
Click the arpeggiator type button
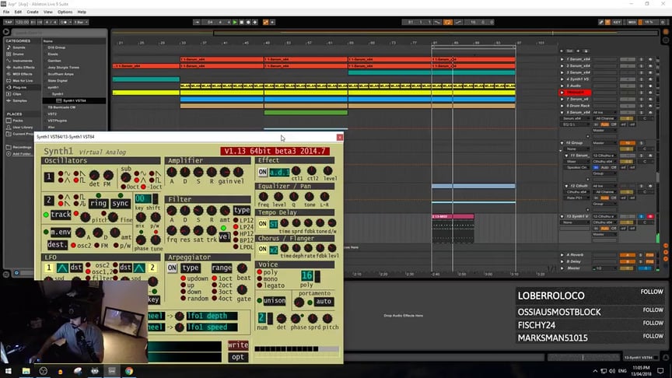click(191, 268)
